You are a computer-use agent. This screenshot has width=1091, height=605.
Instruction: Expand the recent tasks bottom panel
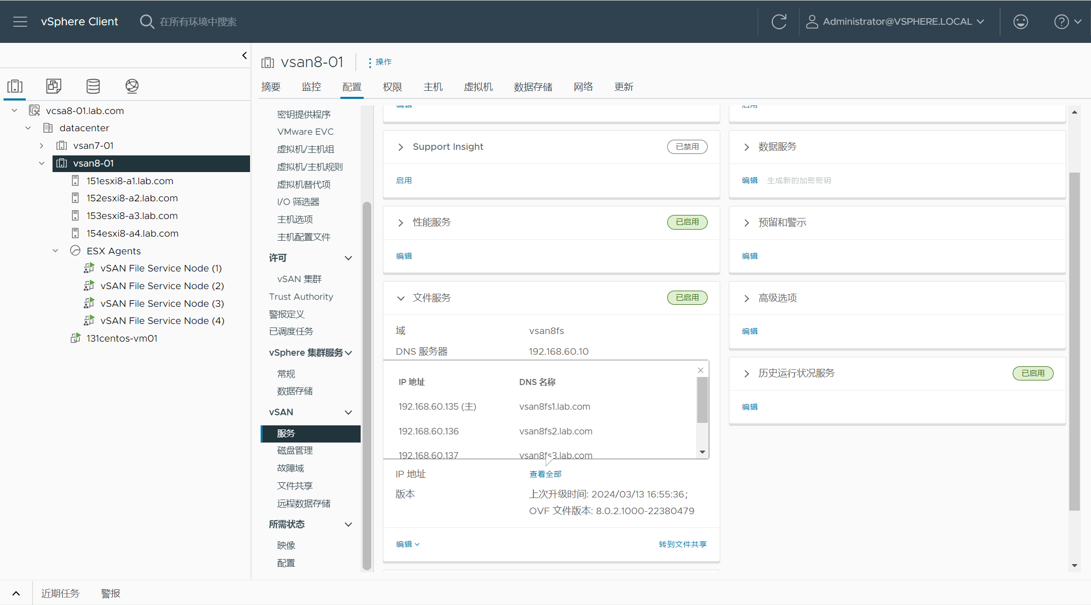(16, 593)
